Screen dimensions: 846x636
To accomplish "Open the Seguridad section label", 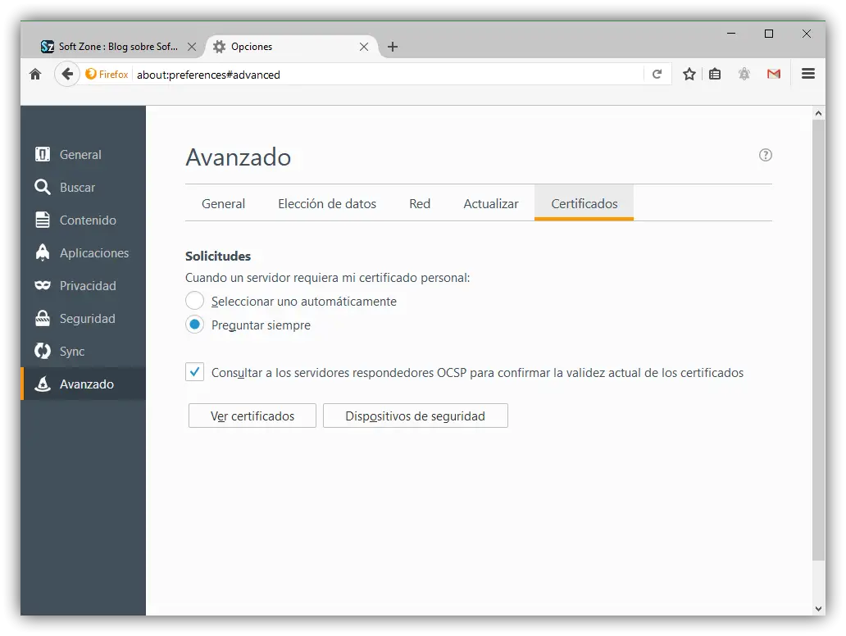I will tap(88, 319).
